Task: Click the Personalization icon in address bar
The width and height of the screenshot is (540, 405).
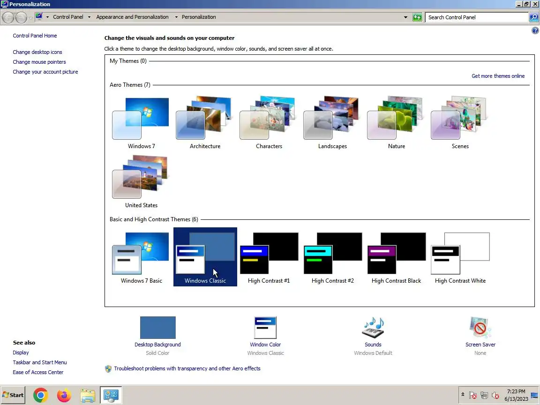Action: (39, 16)
